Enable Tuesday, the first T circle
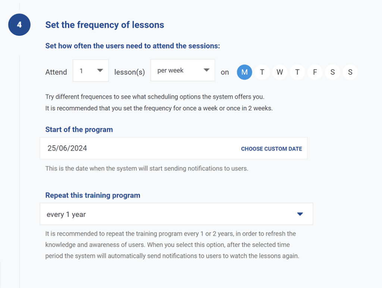382x288 pixels. (x=262, y=72)
